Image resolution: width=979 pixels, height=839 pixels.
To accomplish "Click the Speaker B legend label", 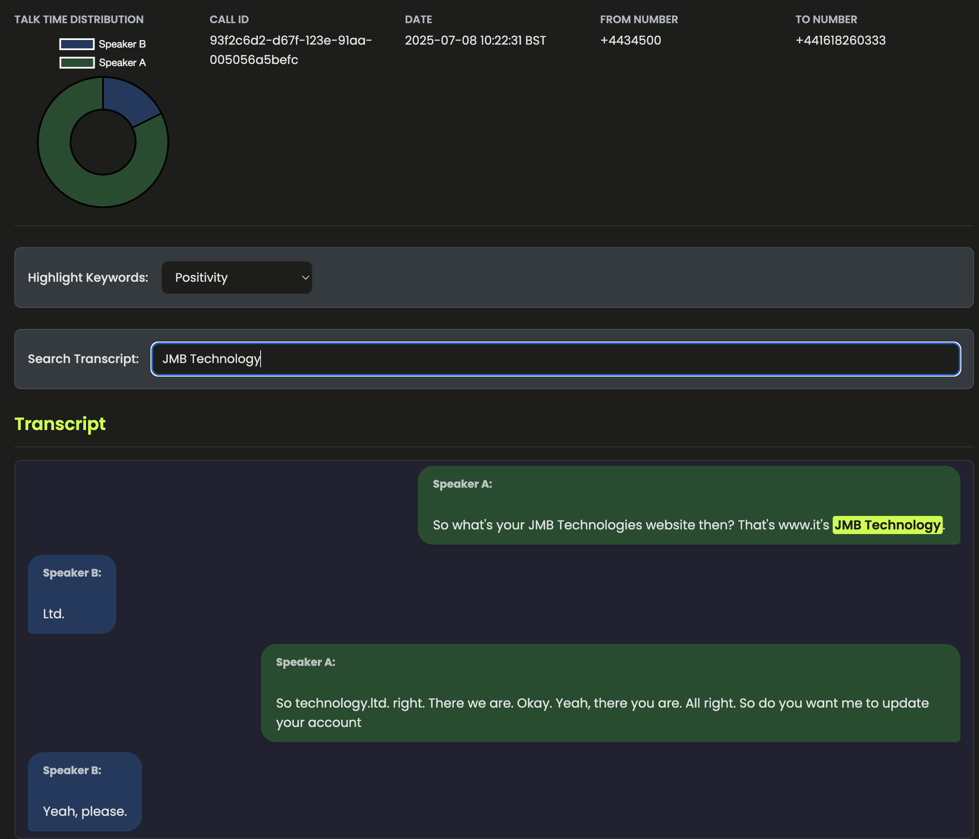I will point(122,44).
